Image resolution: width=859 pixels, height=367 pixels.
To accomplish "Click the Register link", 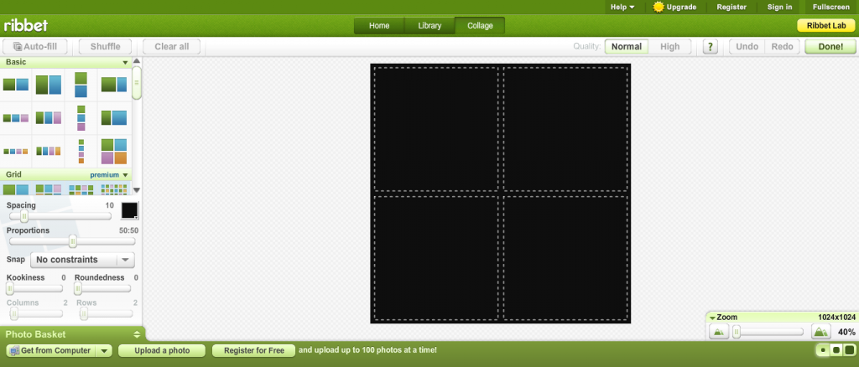I will tap(731, 7).
